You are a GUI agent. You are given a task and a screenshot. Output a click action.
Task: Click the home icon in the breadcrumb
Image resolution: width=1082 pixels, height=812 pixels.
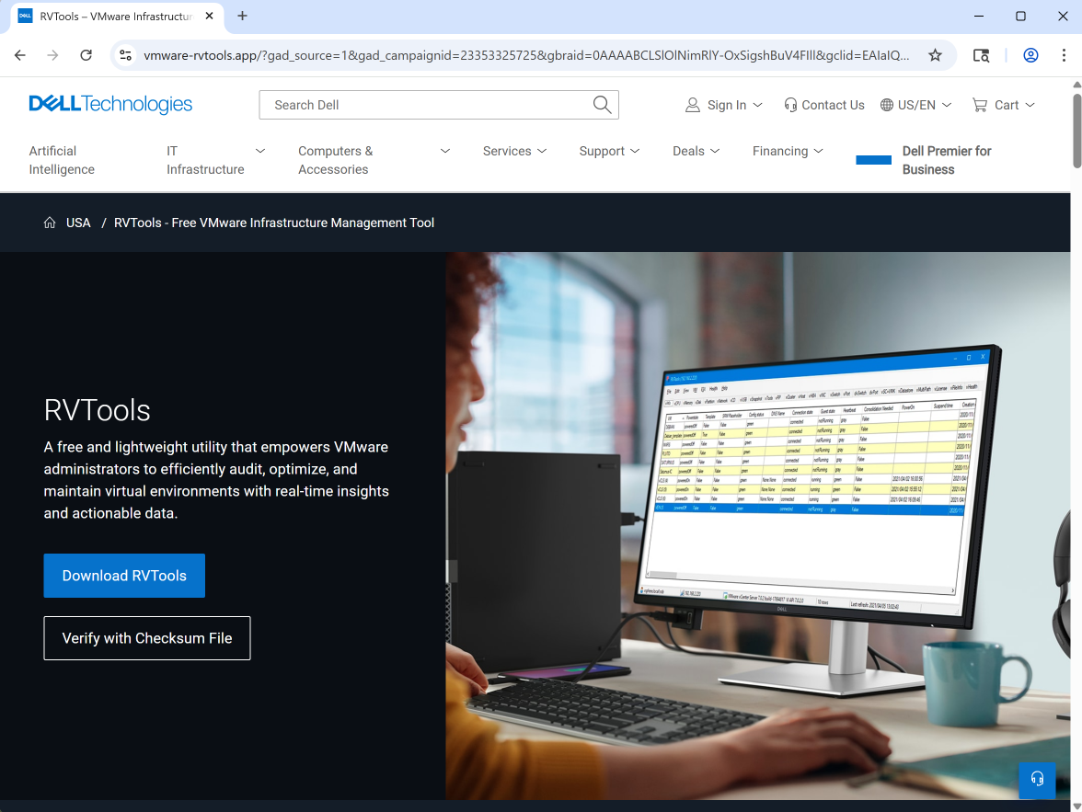tap(50, 223)
